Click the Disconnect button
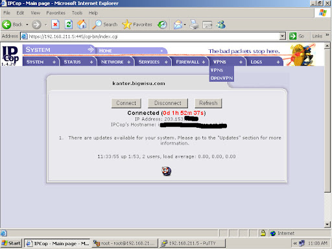This screenshot has height=249, width=332. [x=168, y=103]
